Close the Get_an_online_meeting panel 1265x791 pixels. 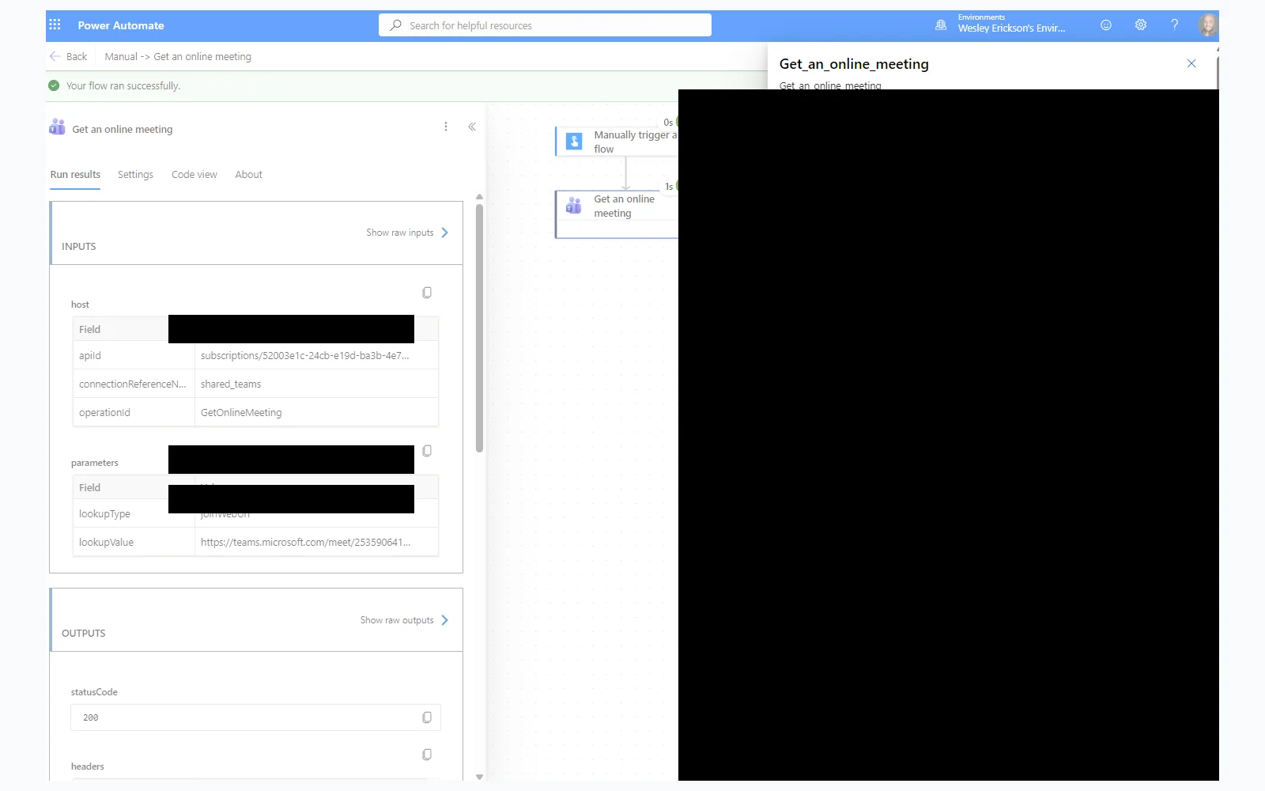tap(1191, 63)
